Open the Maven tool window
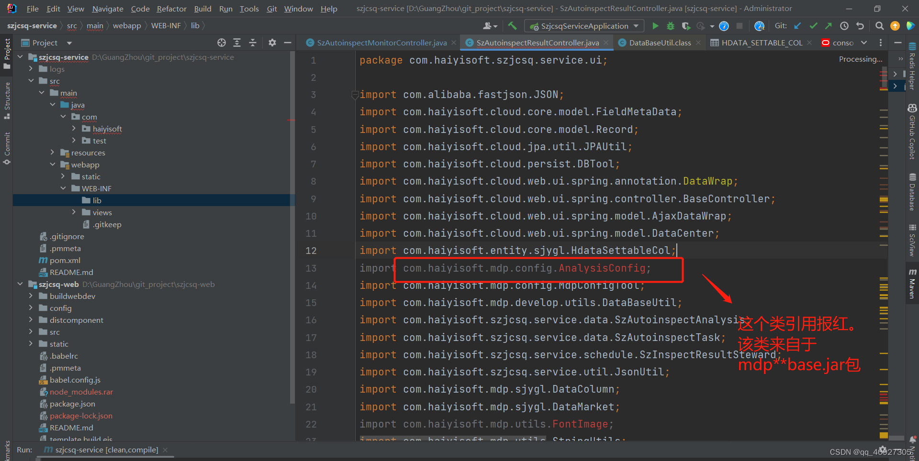This screenshot has width=919, height=461. (x=912, y=283)
